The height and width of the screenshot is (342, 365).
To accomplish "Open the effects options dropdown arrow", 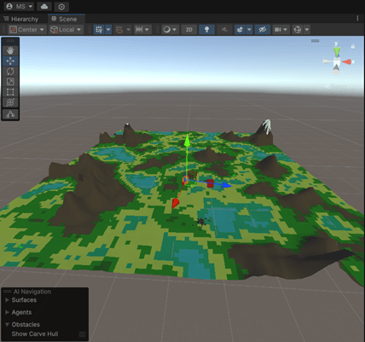I will click(249, 30).
